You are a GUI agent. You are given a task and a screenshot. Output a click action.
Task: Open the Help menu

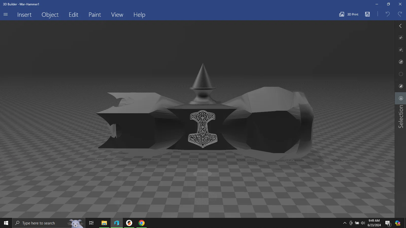pos(139,15)
